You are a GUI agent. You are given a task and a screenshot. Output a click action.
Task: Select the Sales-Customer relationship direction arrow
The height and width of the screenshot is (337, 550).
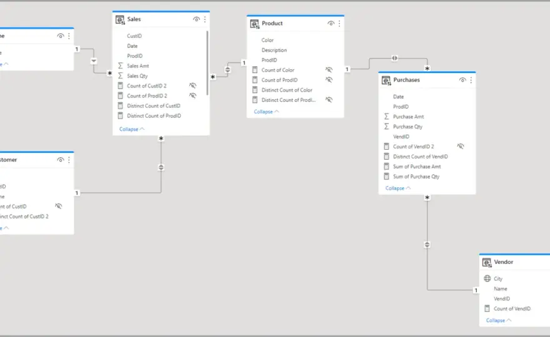(161, 167)
